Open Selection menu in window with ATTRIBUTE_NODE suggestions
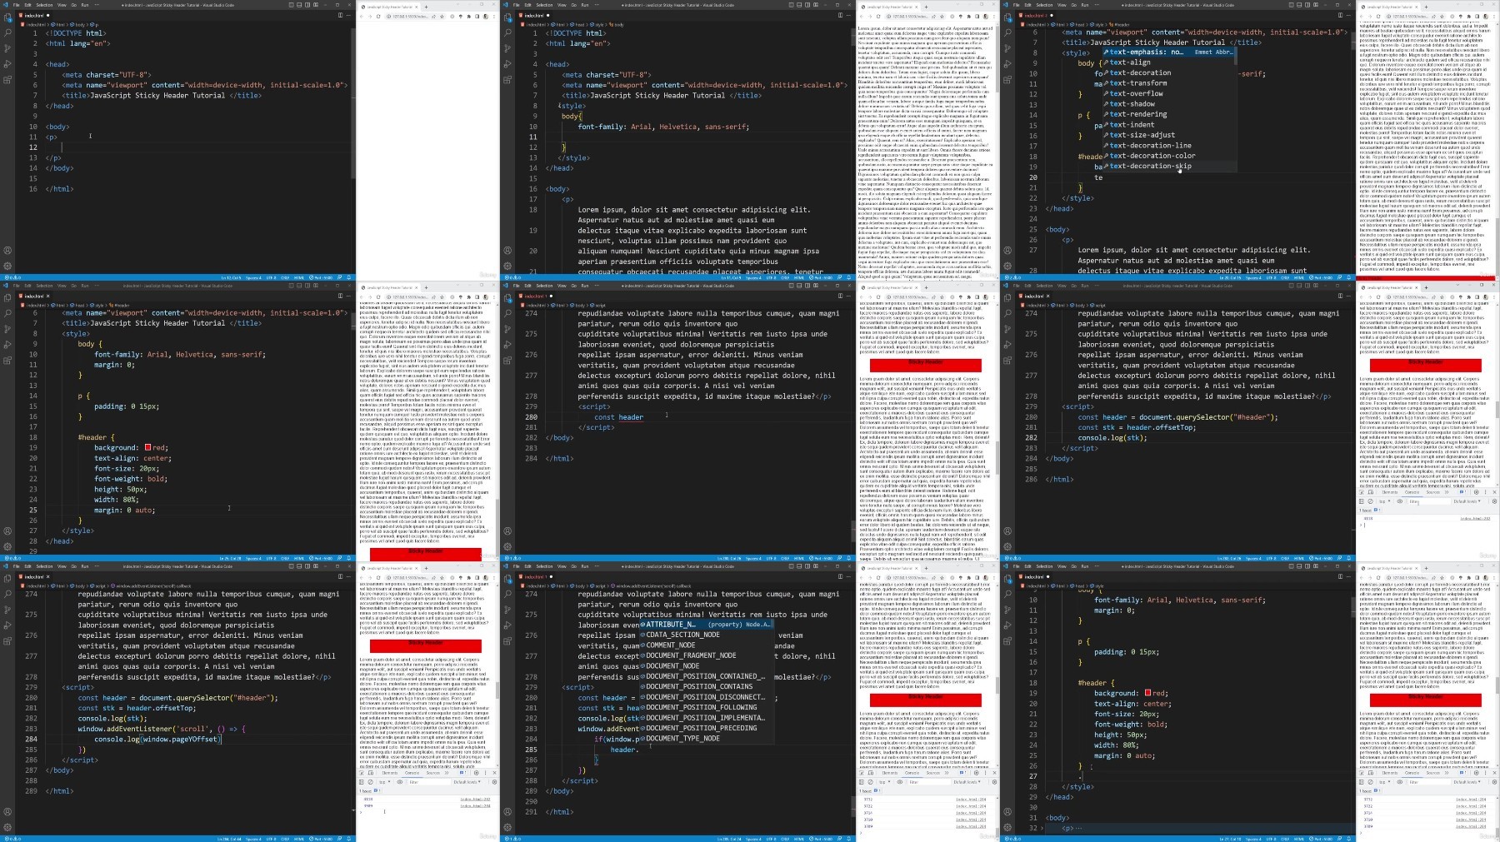 pos(544,566)
